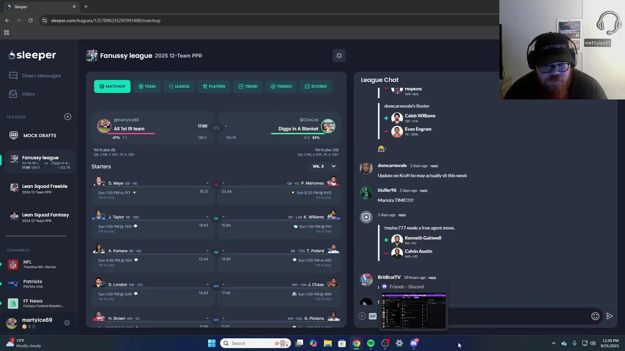Screen dimensions: 625x351
Task: Reply to domcarnevale's Kraft message
Action: coord(434,166)
